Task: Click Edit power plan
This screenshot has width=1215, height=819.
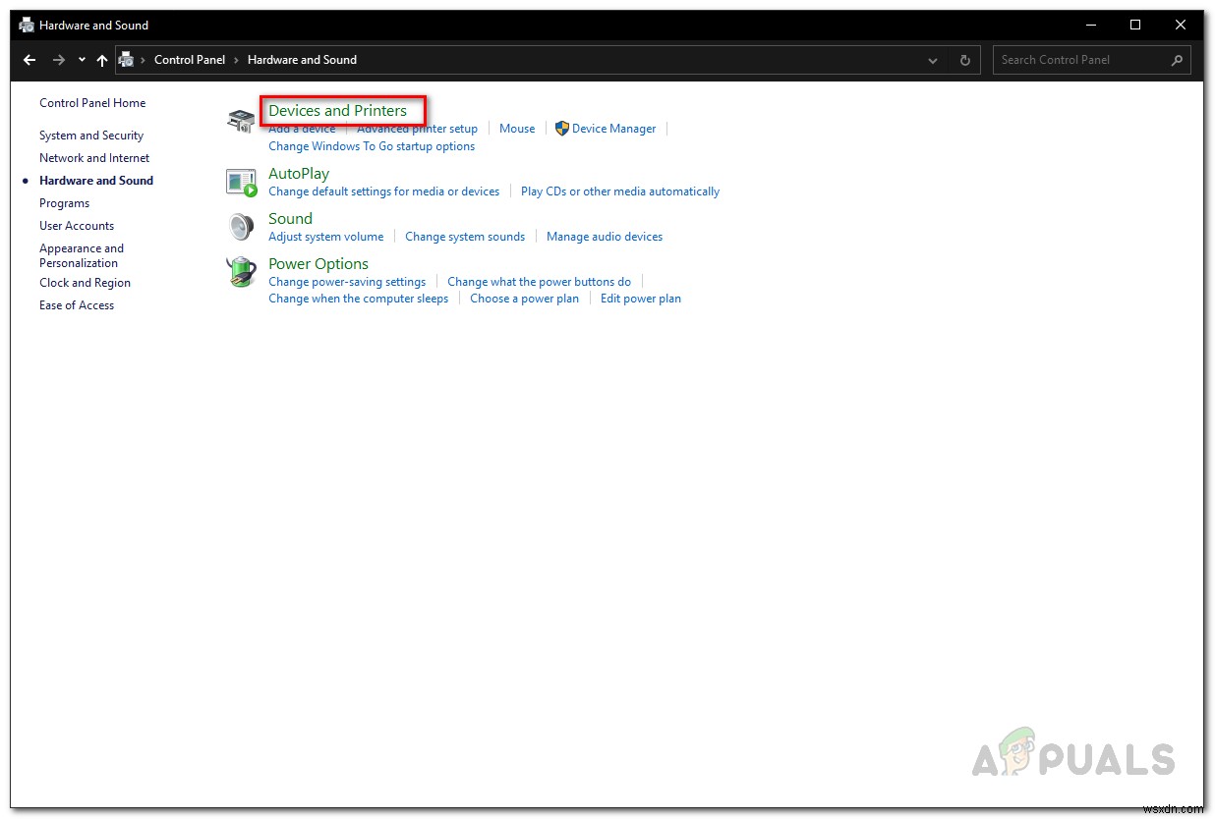Action: coord(641,299)
